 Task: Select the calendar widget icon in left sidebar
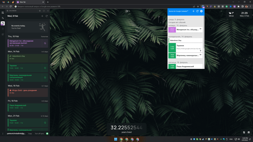(3, 23)
